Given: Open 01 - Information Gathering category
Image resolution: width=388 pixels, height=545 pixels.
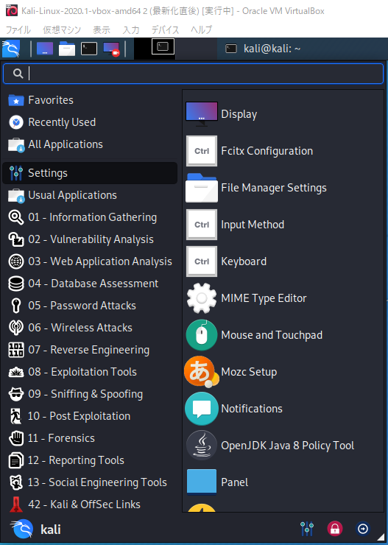Looking at the screenshot, I should 90,217.
